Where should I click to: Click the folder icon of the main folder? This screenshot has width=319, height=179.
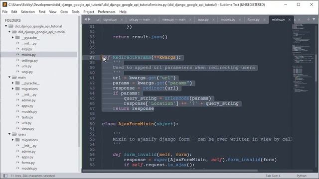tap(14, 78)
